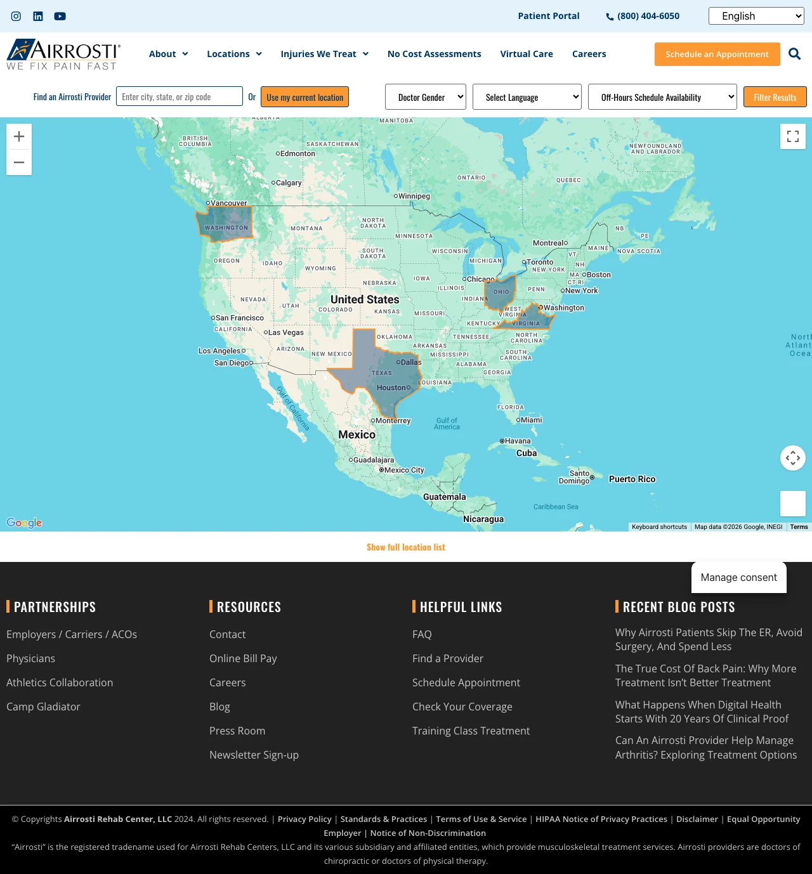The image size is (812, 874).
Task: Click Show full location list
Action: click(x=406, y=547)
